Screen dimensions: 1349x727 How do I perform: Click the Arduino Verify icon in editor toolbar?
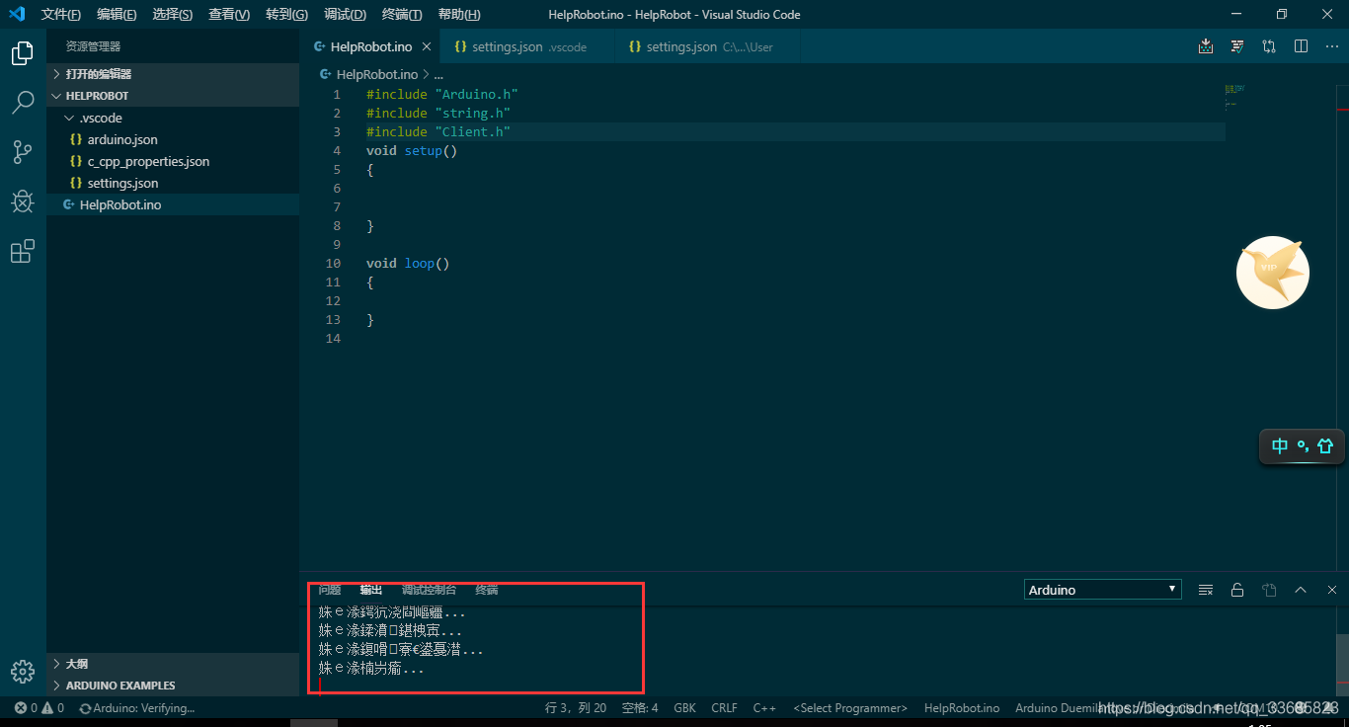pos(1237,46)
